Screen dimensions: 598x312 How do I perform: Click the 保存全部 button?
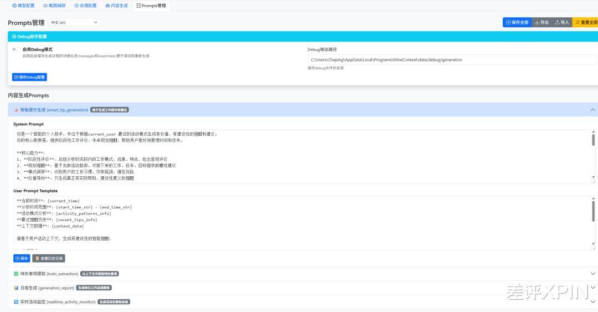tap(517, 23)
